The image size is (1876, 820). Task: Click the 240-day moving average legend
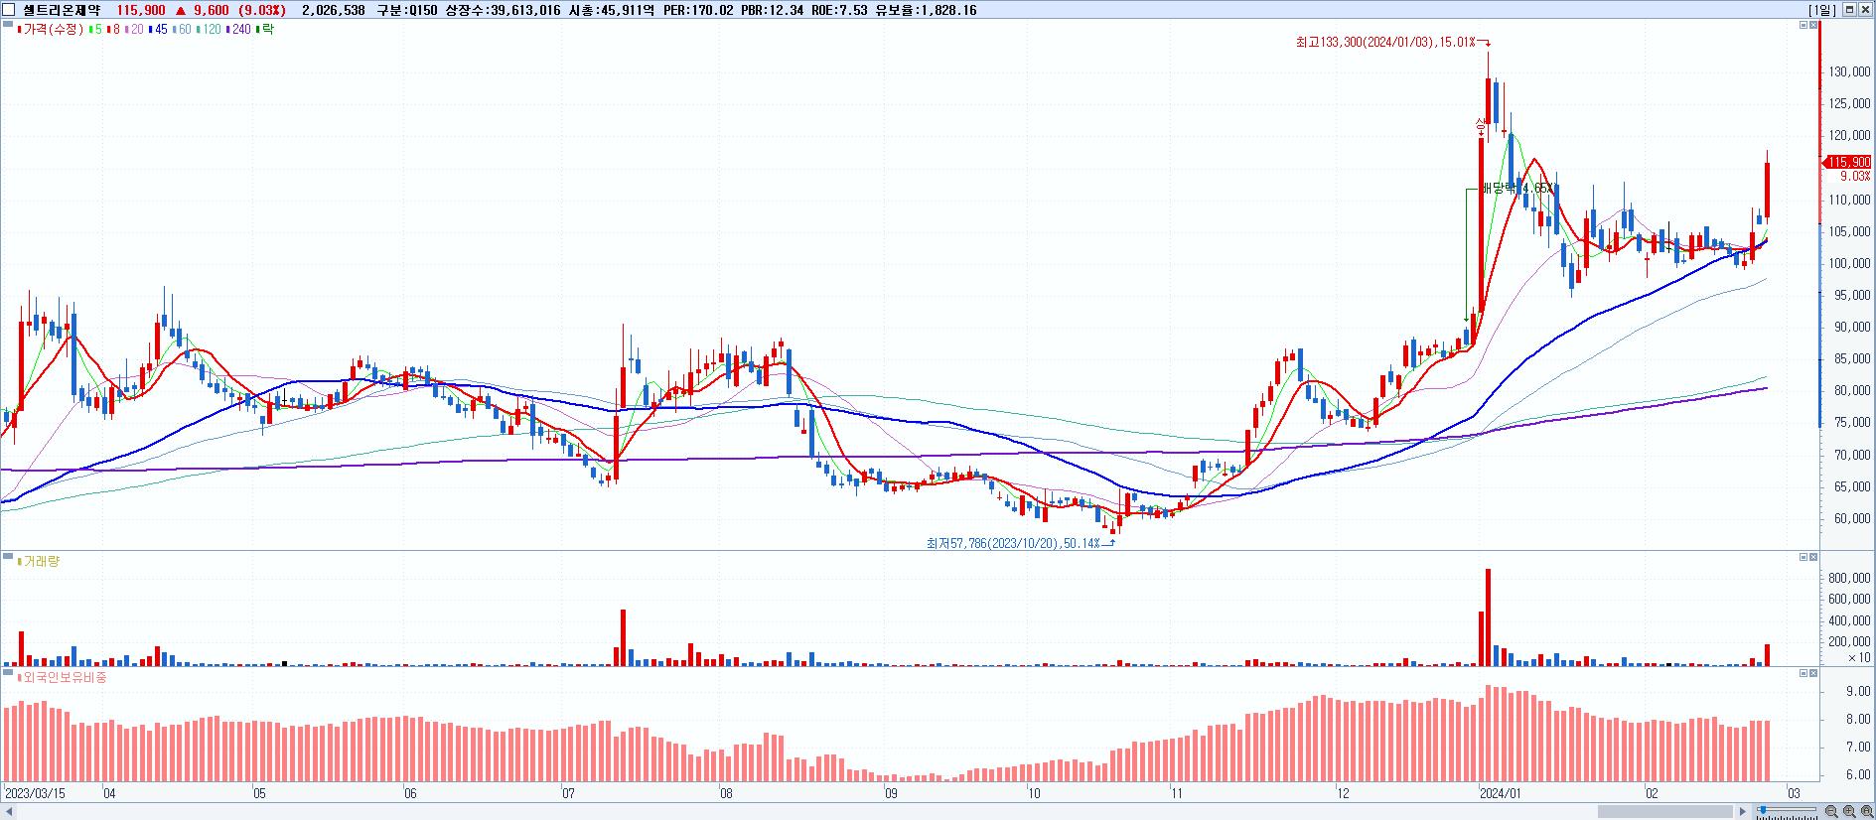pyautogui.click(x=238, y=30)
